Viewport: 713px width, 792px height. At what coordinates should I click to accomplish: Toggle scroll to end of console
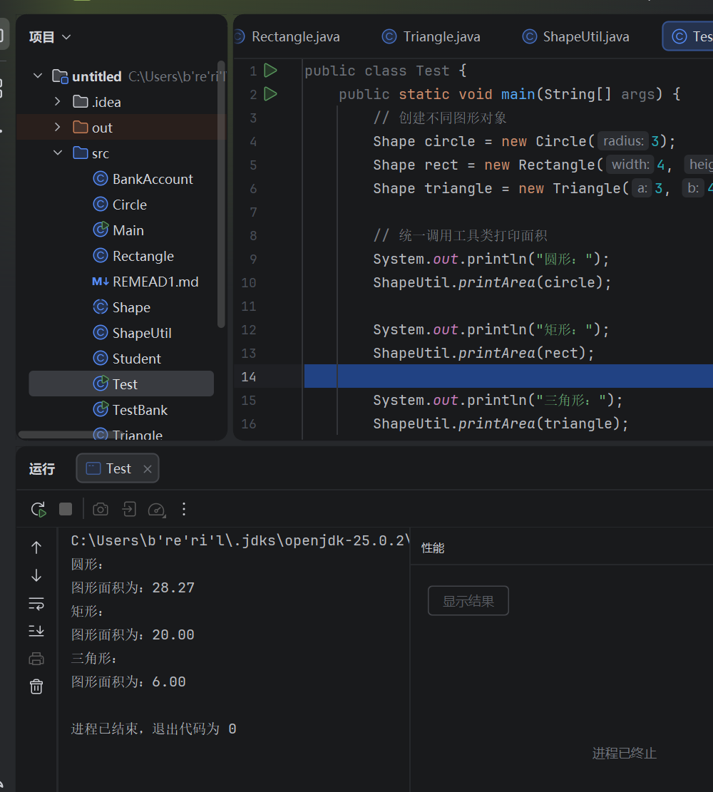click(x=36, y=631)
